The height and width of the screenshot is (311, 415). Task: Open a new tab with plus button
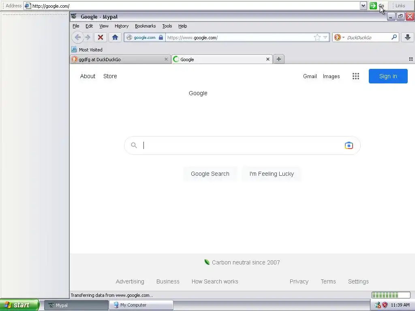point(279,59)
